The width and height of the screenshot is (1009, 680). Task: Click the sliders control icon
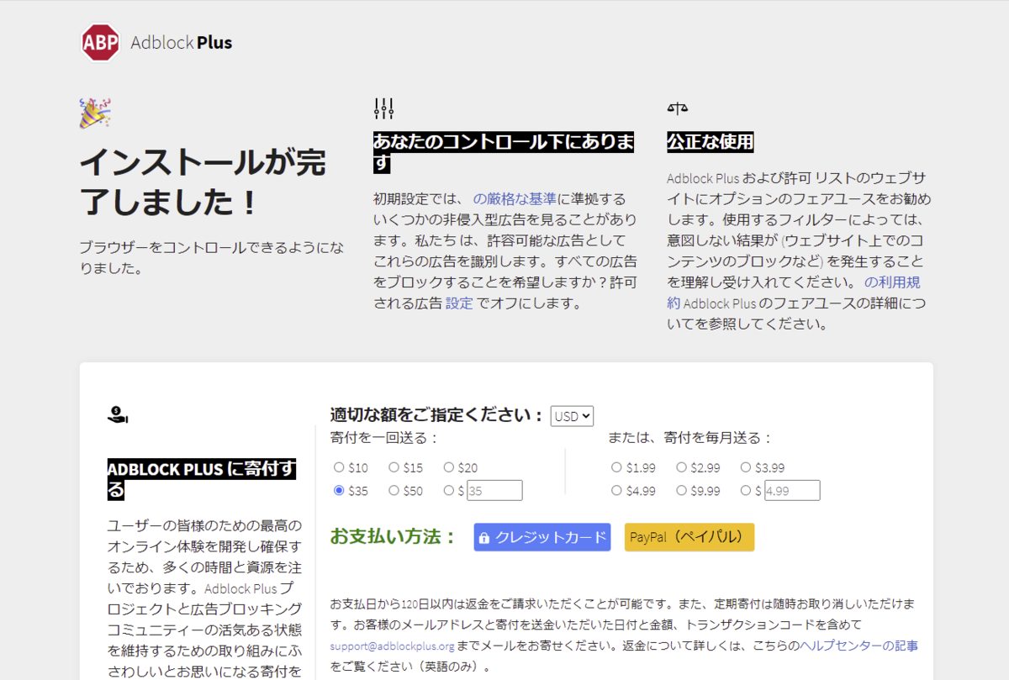click(x=383, y=108)
